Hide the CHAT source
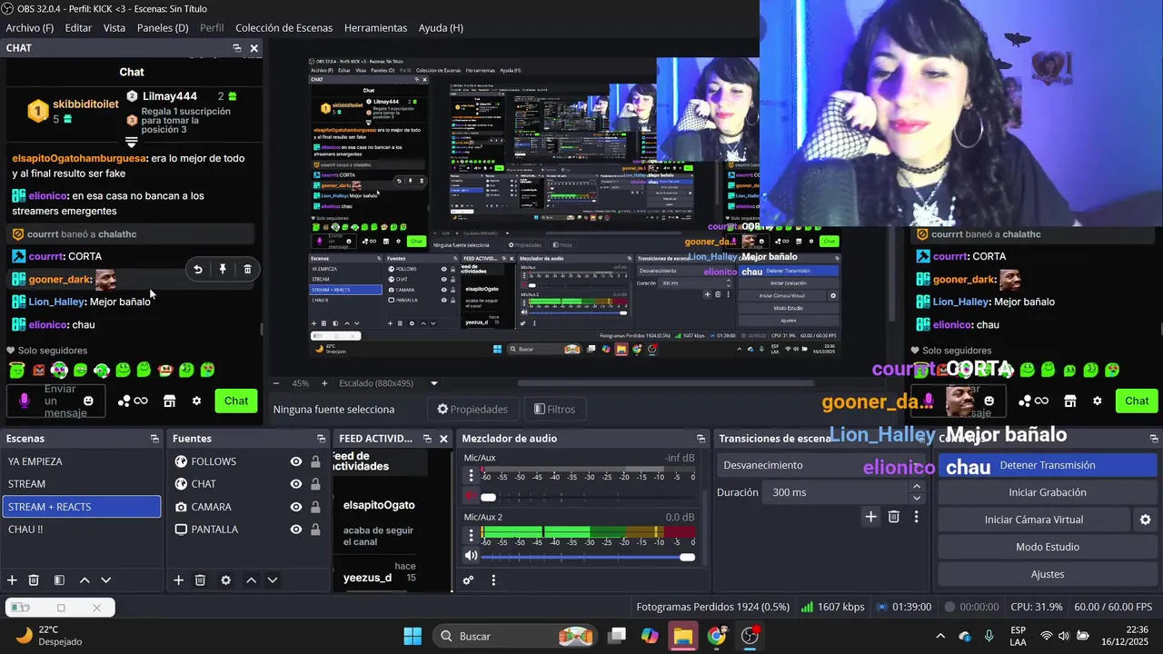This screenshot has width=1163, height=654. (x=295, y=484)
